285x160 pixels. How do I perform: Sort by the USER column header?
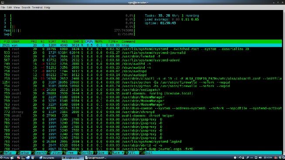(15, 42)
